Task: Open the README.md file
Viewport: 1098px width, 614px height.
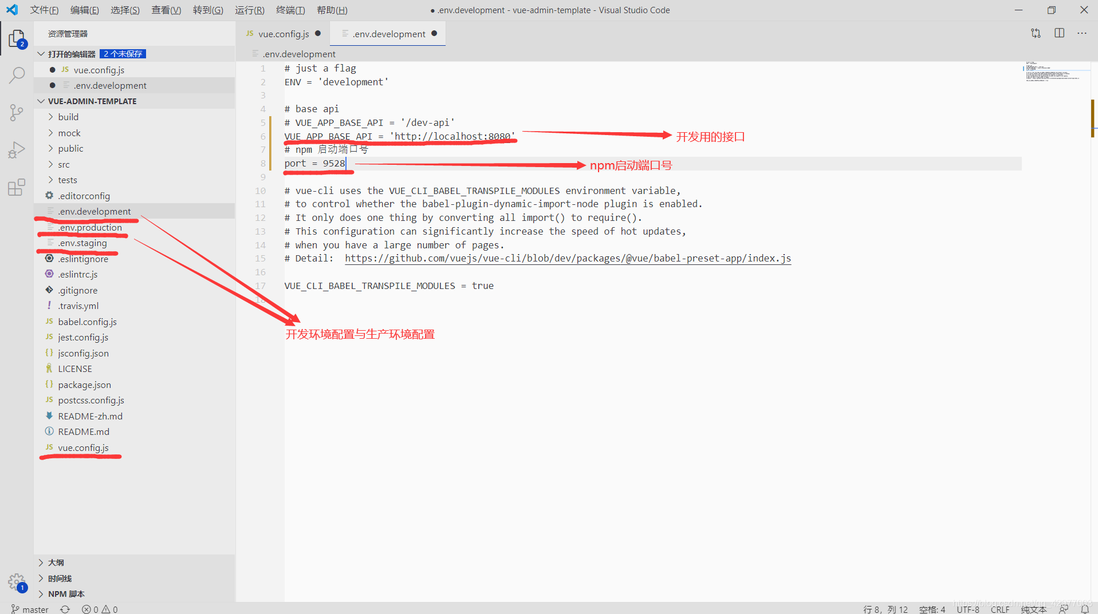Action: (x=134, y=431)
